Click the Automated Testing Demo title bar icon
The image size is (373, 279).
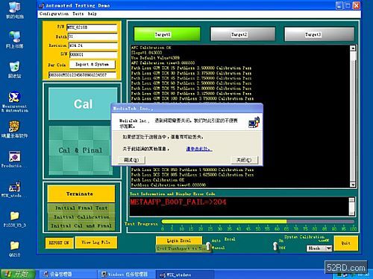pyautogui.click(x=42, y=5)
